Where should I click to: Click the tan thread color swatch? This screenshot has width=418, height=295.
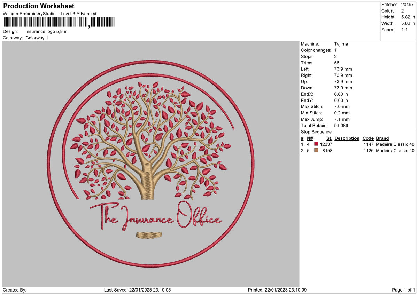coord(316,150)
